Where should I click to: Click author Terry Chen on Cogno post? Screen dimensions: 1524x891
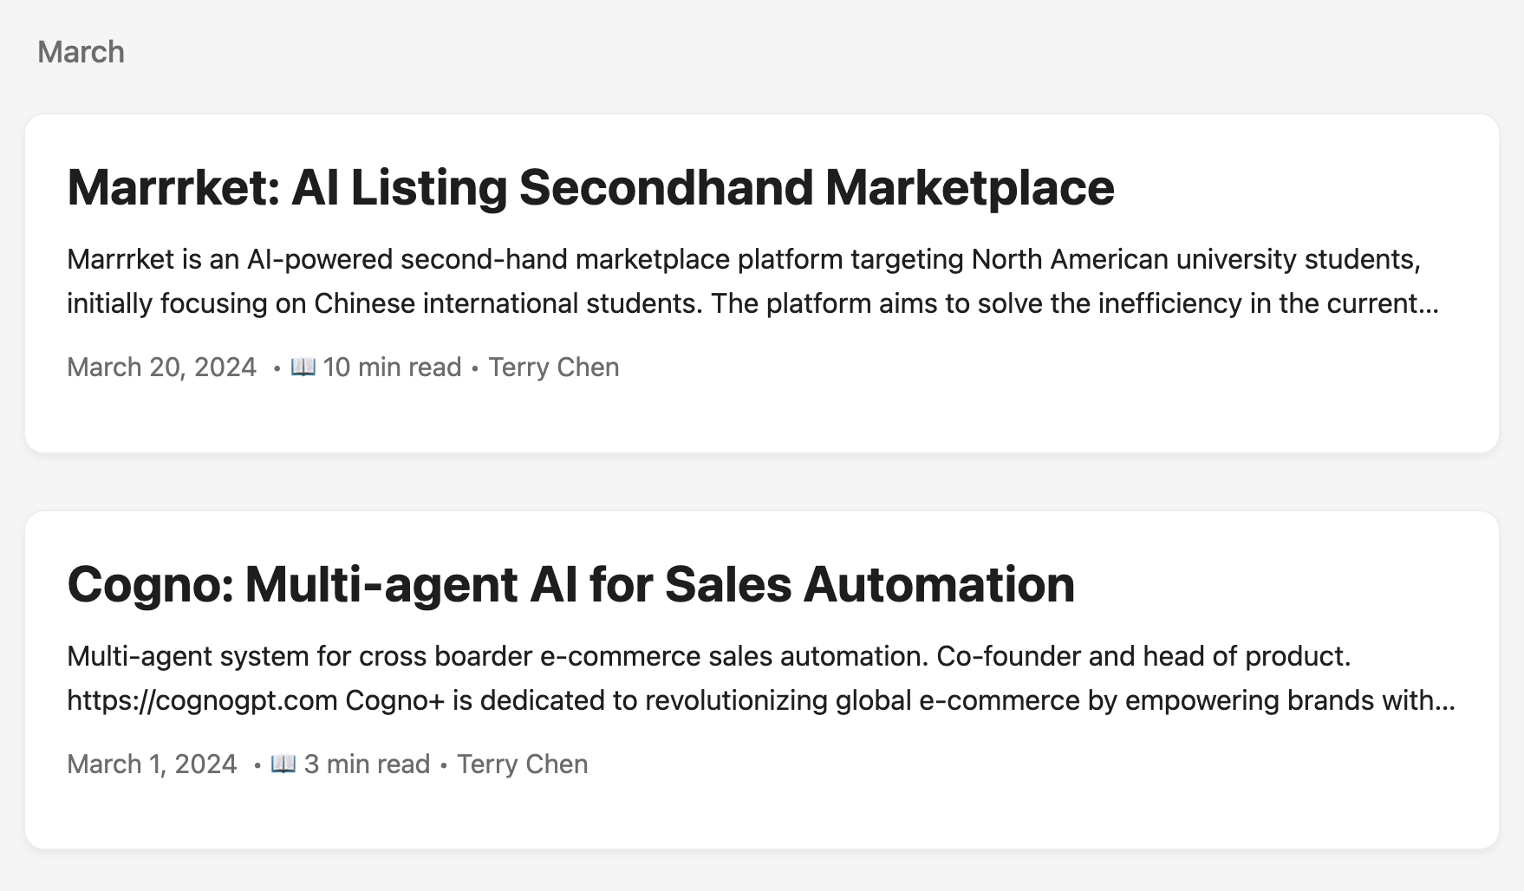[522, 764]
